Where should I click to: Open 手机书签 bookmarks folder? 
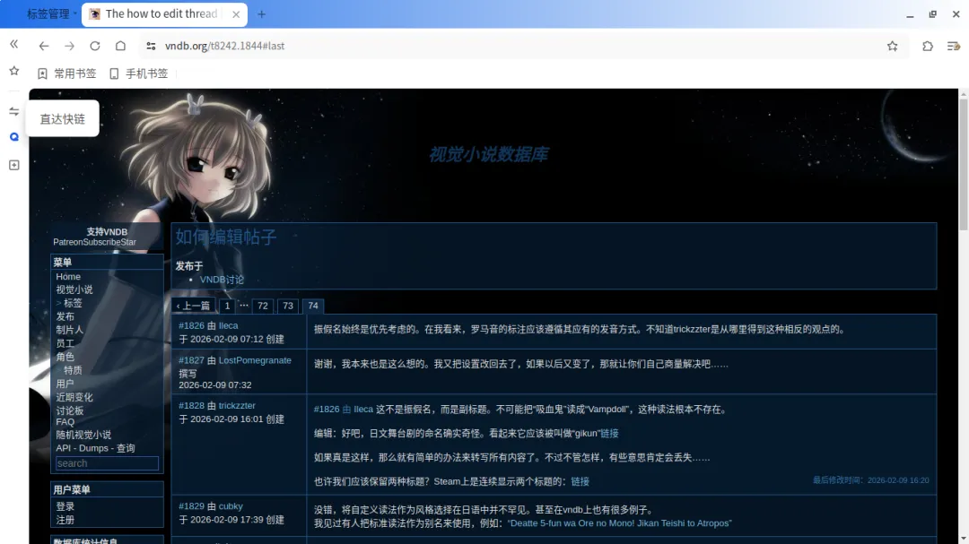click(138, 73)
